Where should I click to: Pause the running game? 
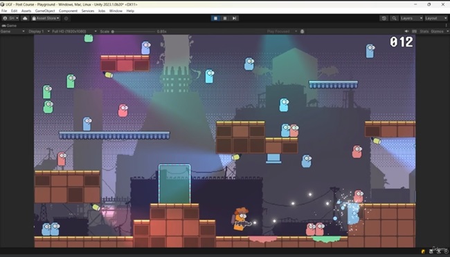click(x=225, y=19)
